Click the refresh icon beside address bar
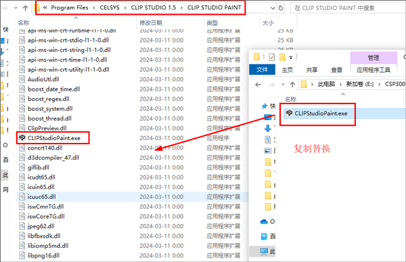 tap(281, 8)
